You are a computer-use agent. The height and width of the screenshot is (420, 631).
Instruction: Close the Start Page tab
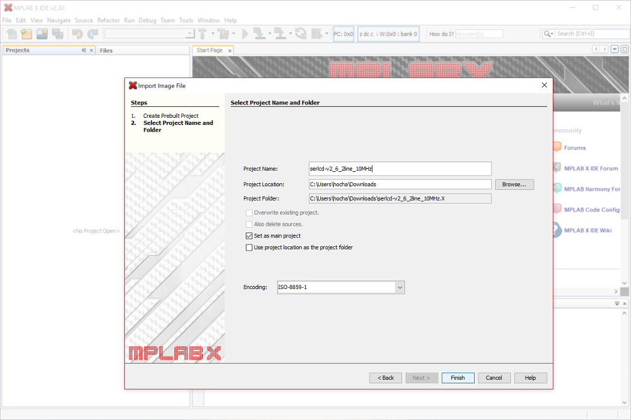230,50
